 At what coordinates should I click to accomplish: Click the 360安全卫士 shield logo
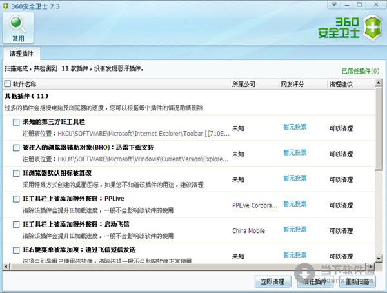click(373, 28)
